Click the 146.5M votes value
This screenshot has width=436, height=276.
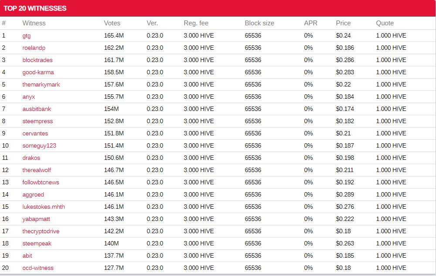[114, 183]
